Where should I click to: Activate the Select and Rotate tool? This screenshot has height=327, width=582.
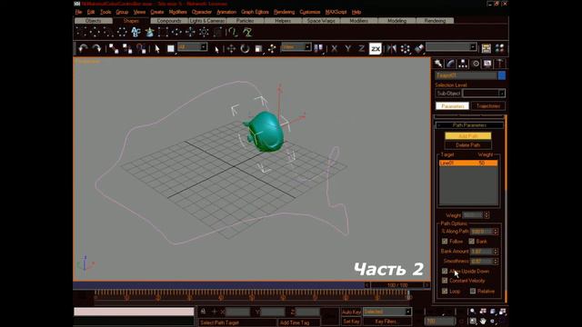[245, 48]
